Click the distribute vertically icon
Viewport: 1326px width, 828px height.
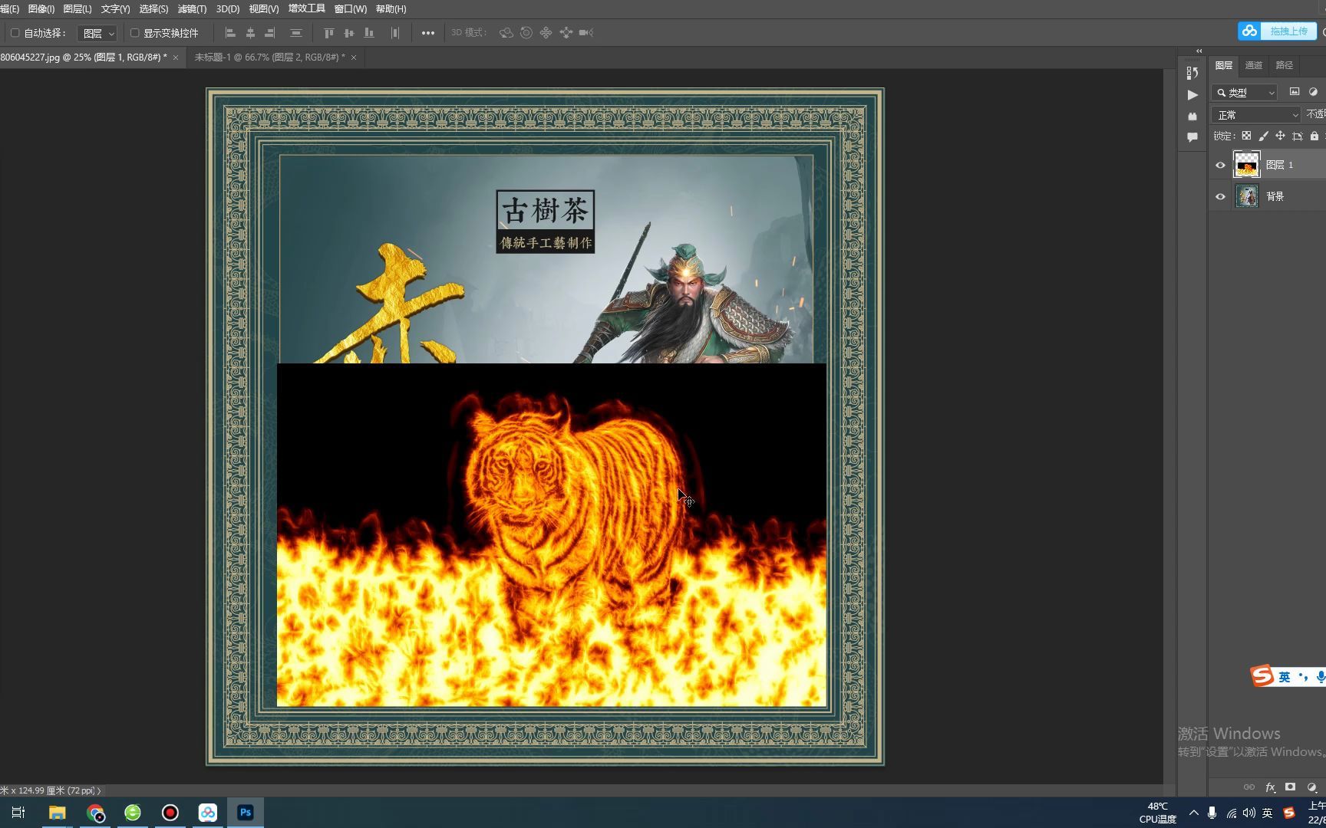point(296,33)
